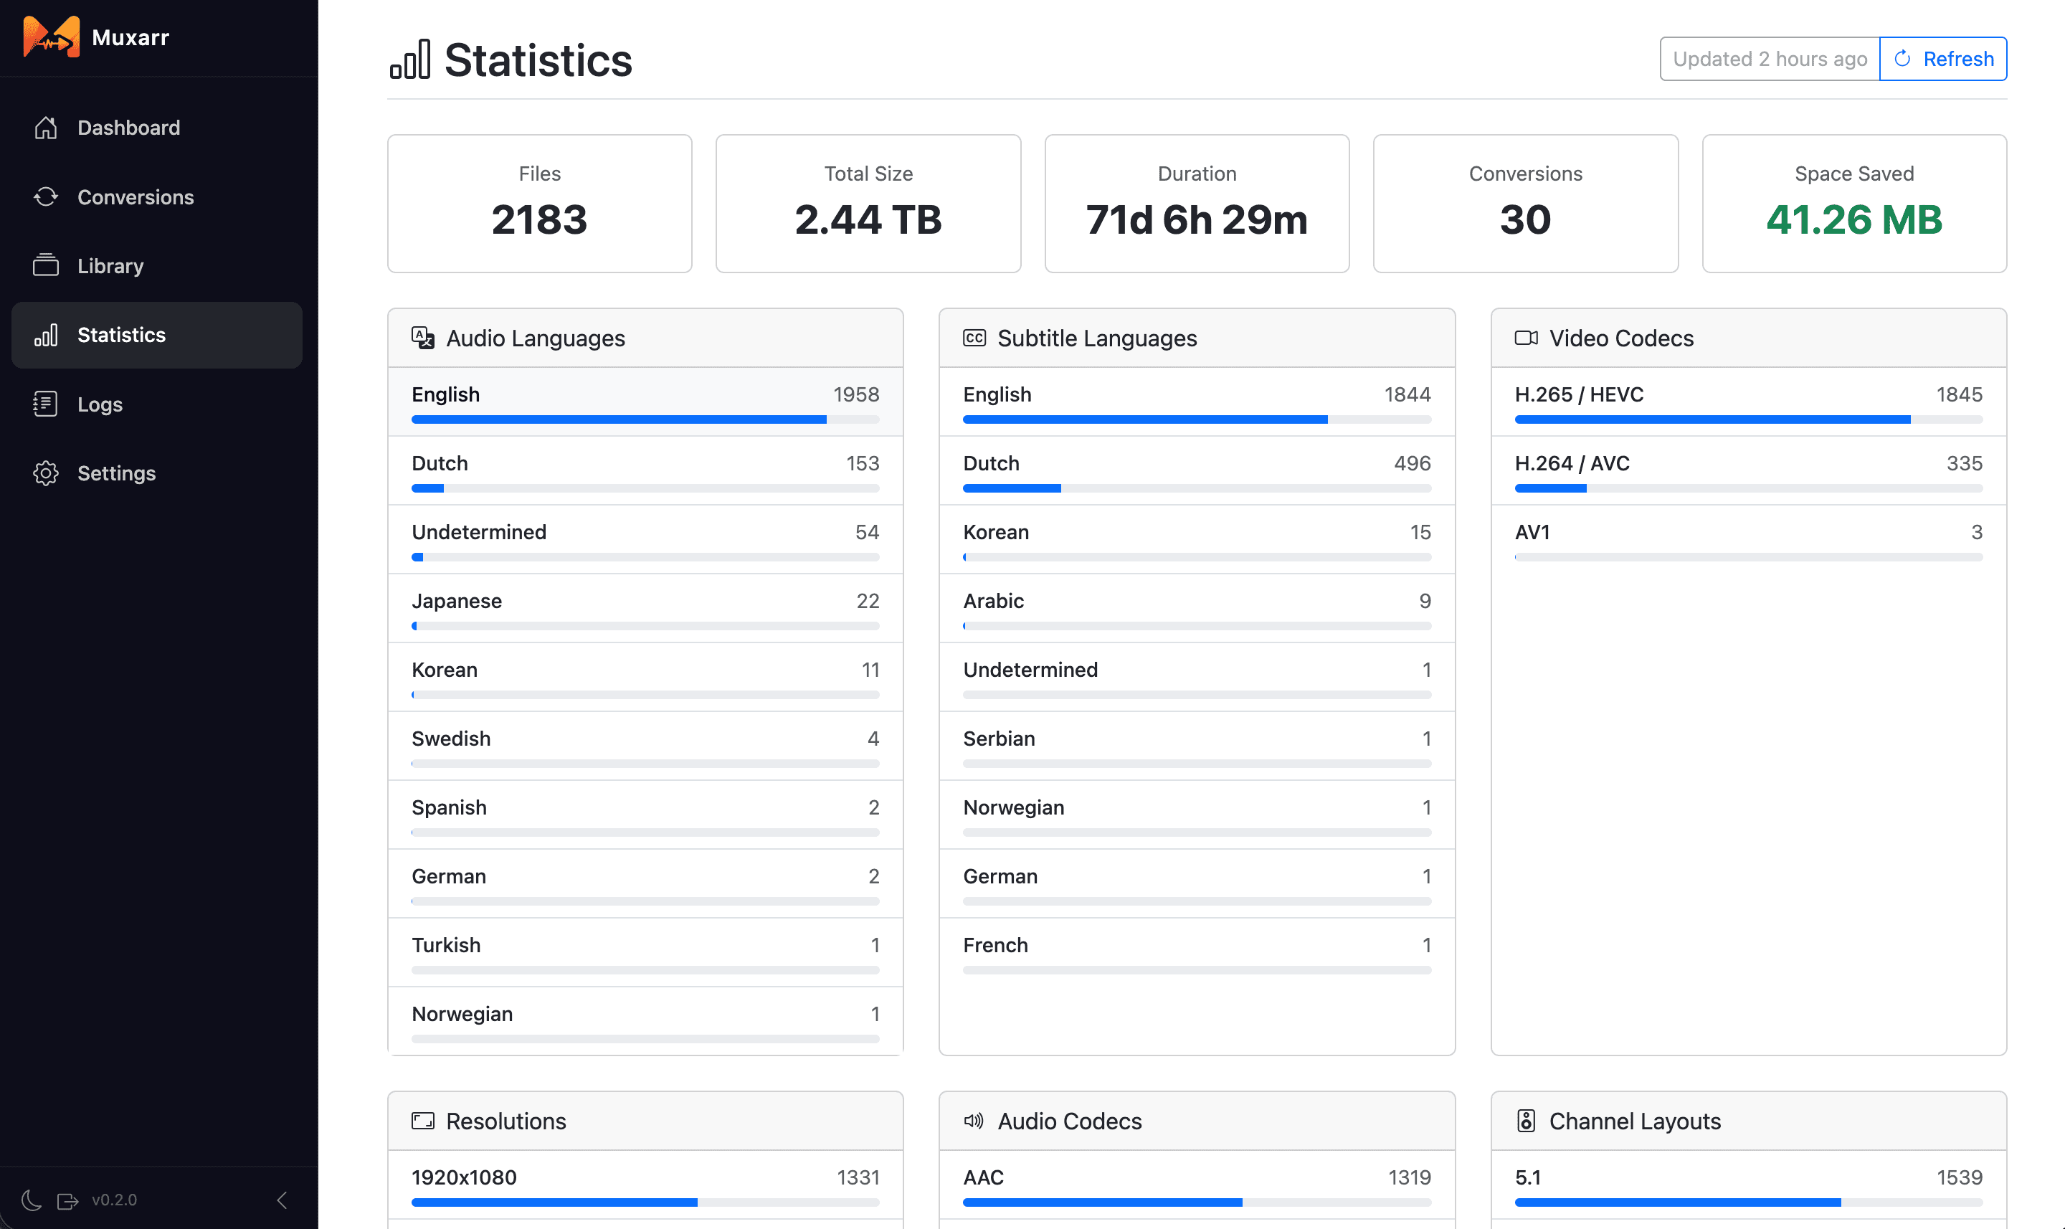Click the Turkish audio language row

pos(645,952)
